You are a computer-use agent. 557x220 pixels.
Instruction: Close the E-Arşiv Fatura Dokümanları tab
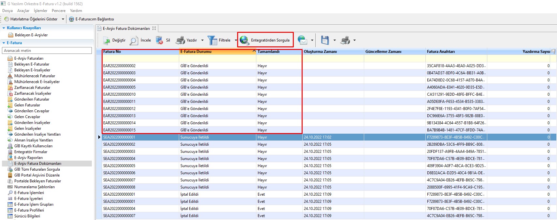click(154, 28)
